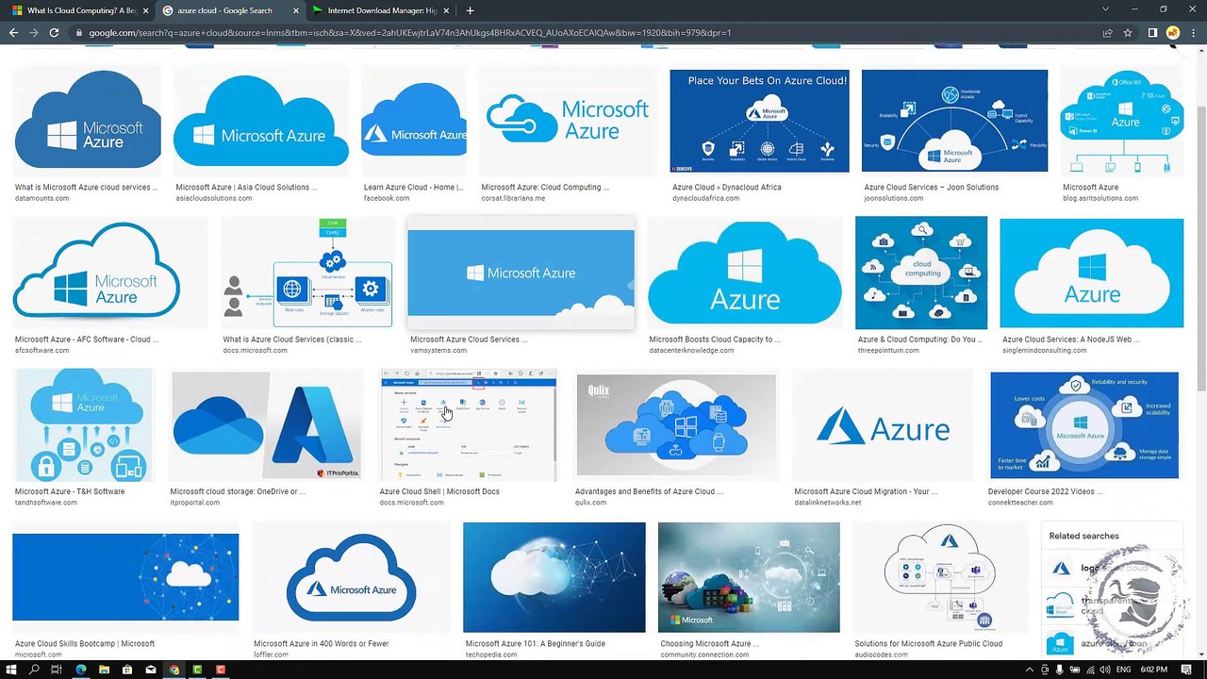This screenshot has height=679, width=1207.
Task: Open 'Azure Cloud Skills Bootcamp | Microsoft' link
Action: pos(85,644)
